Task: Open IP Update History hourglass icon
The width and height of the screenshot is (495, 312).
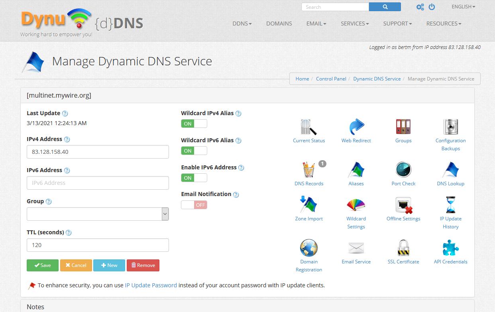Action: 450,205
